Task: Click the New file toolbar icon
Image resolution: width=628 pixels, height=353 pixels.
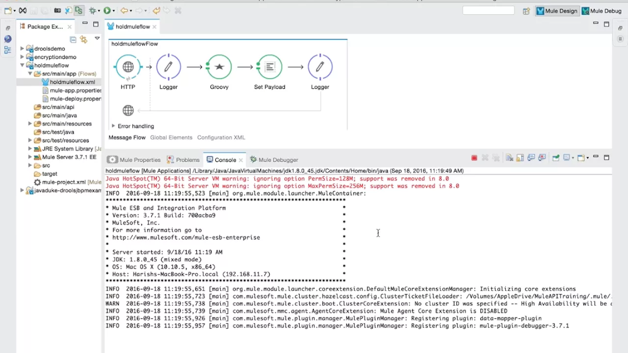Action: point(7,10)
